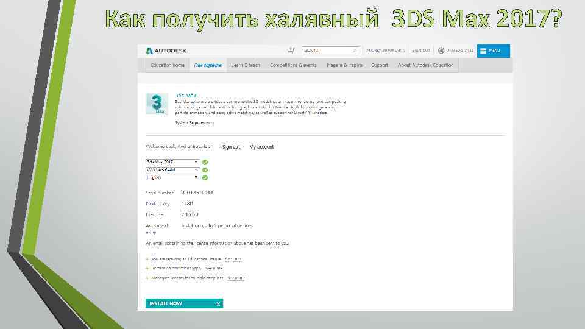Screen dimensions: 585x329
Task: Select the serial number value
Action: 197,193
